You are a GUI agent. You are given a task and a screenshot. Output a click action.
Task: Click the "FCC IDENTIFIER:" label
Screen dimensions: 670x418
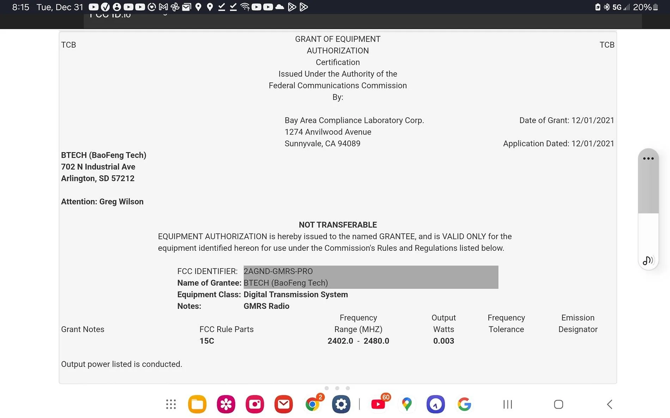click(x=207, y=272)
